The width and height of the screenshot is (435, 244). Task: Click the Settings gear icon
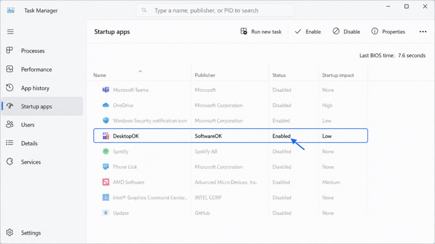click(x=10, y=233)
